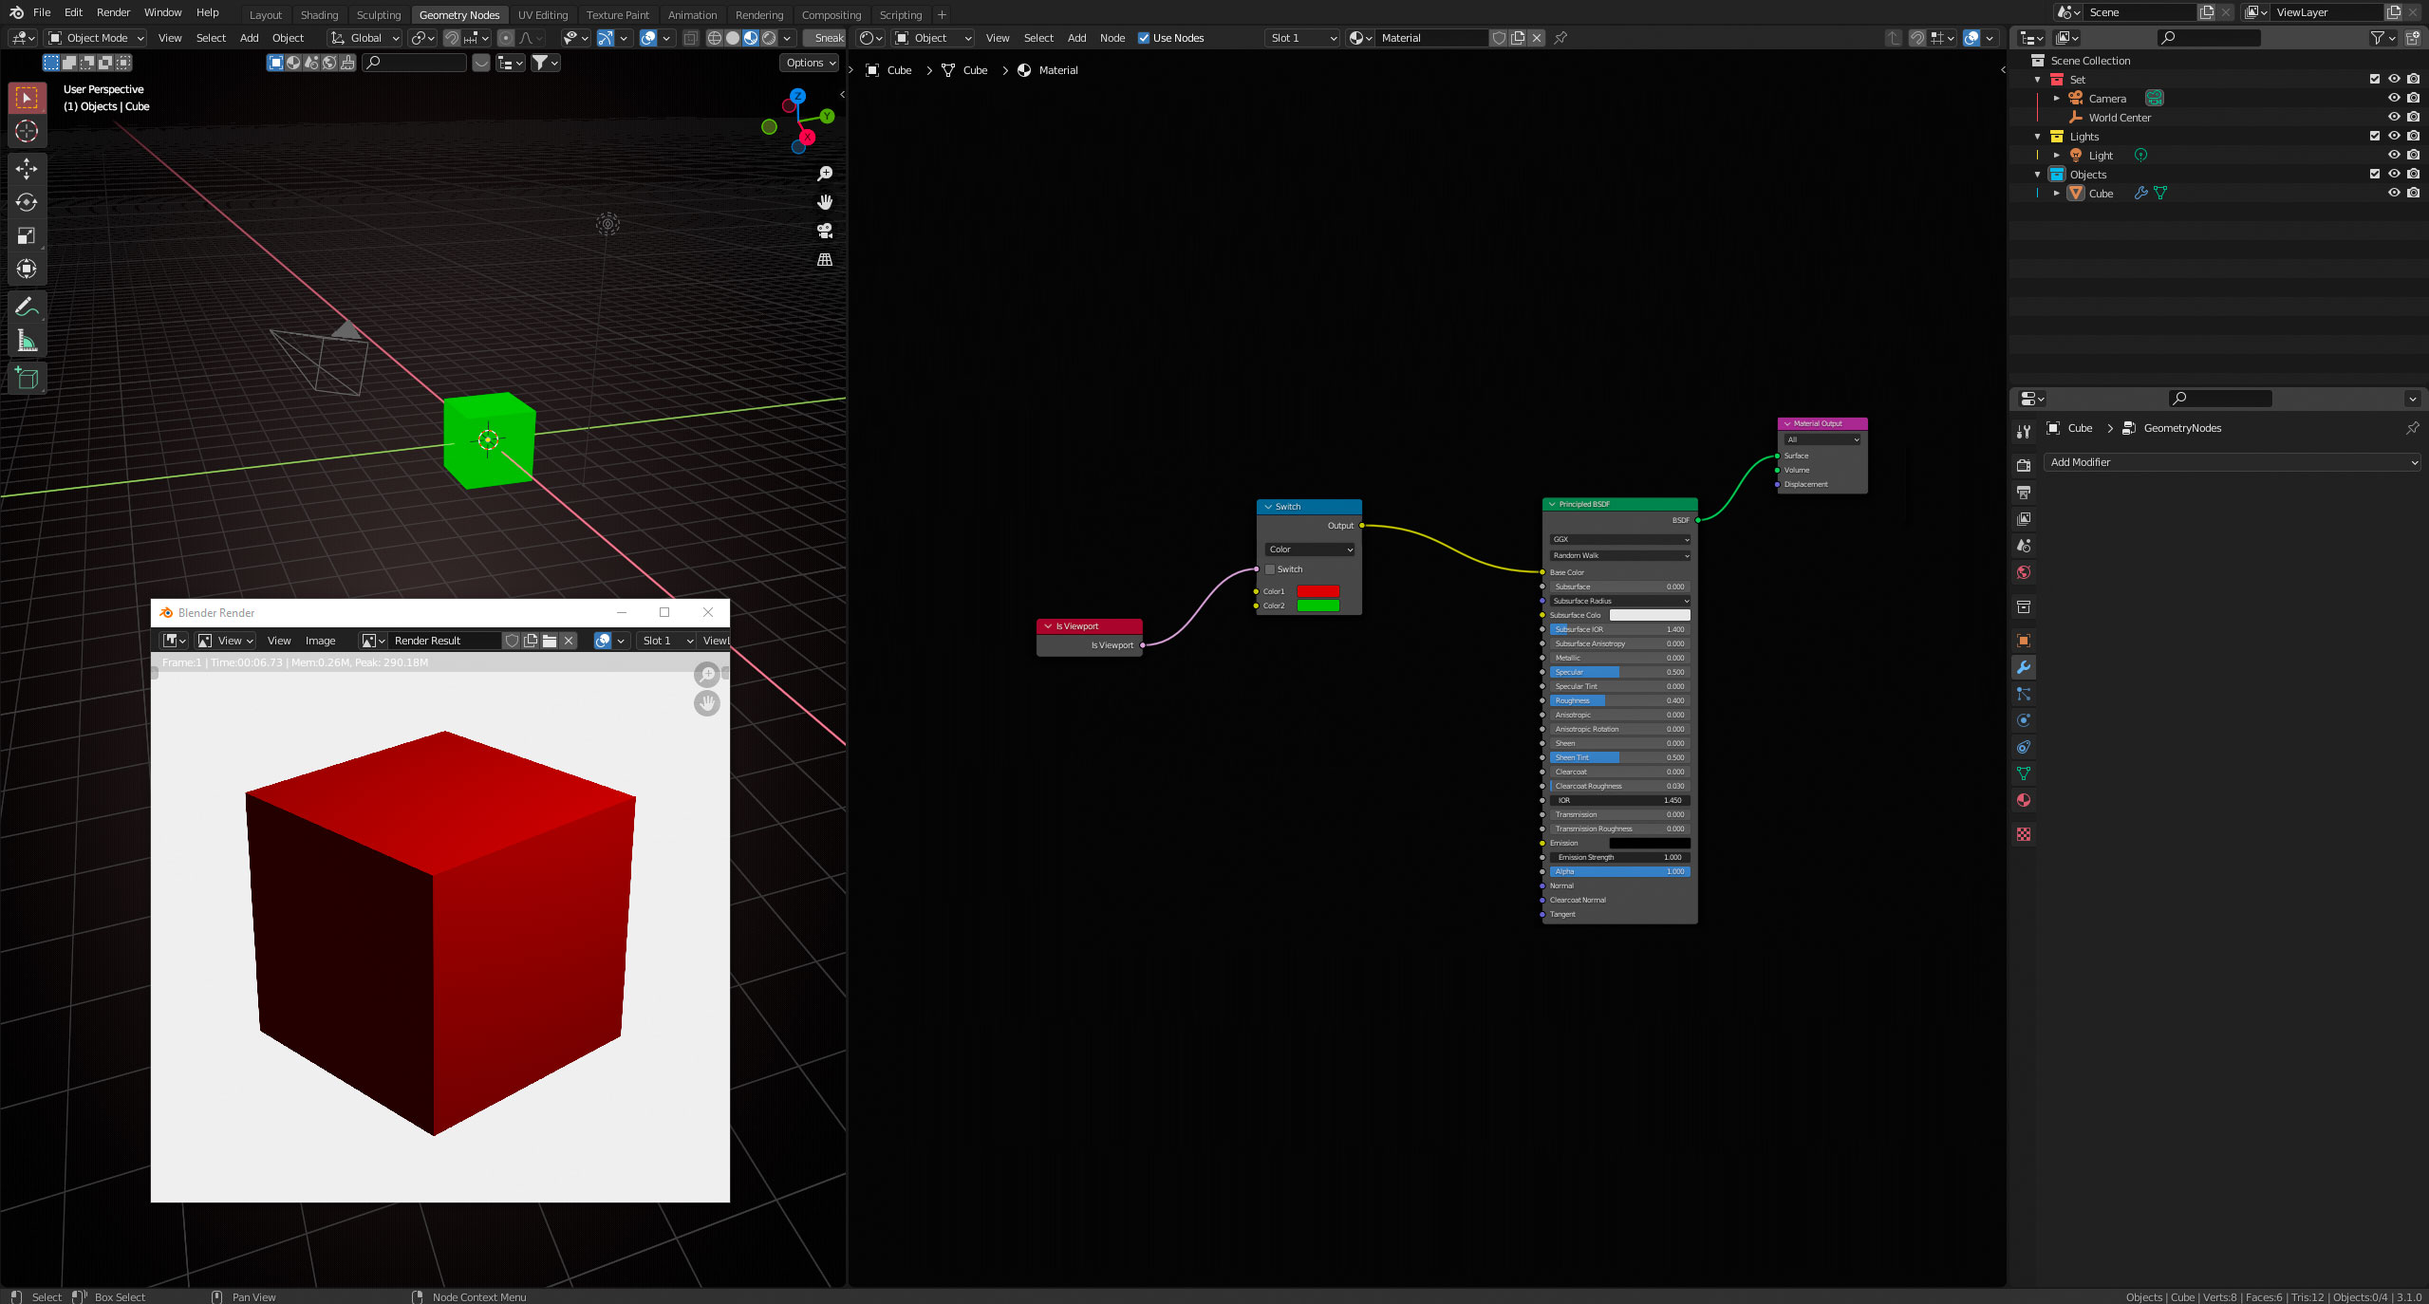This screenshot has height=1304, width=2429.
Task: Click the Options button in 3D viewport
Action: (810, 63)
